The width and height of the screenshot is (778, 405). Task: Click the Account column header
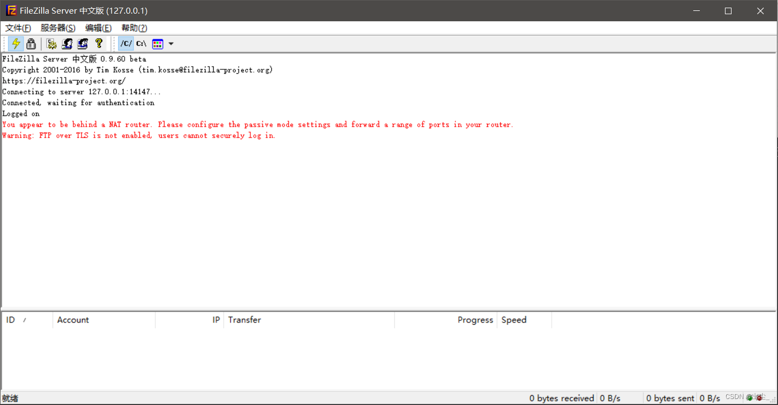click(x=73, y=320)
